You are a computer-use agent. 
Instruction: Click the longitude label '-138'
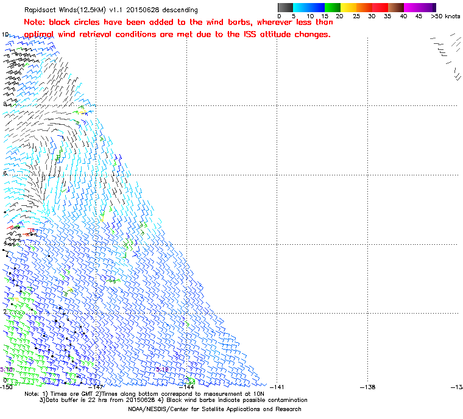coord(367,387)
